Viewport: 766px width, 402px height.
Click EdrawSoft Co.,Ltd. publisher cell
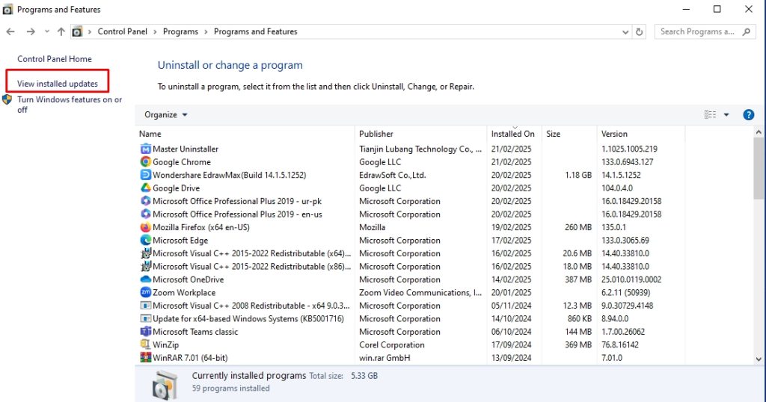[392, 175]
